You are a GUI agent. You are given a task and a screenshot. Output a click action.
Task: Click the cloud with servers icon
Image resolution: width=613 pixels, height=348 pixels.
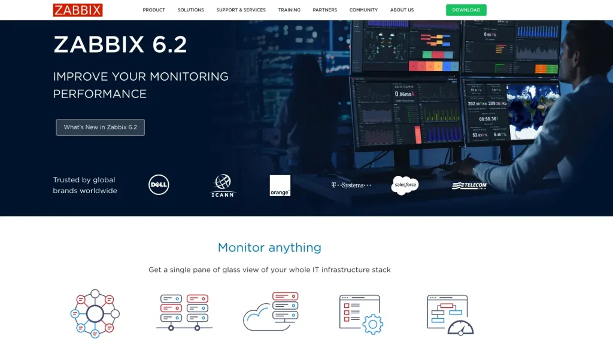point(271,312)
